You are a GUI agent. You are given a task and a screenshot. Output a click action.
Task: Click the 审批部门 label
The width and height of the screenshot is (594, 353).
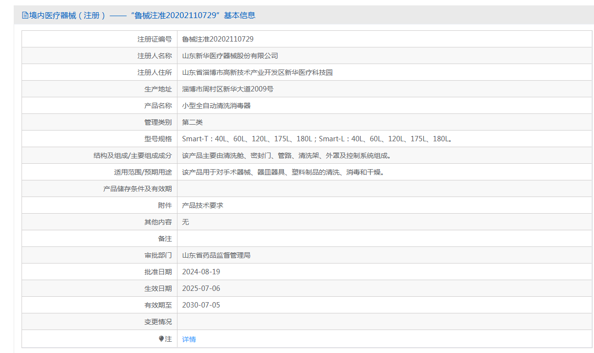(158, 255)
